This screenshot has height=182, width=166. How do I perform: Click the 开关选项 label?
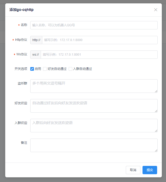21,69
